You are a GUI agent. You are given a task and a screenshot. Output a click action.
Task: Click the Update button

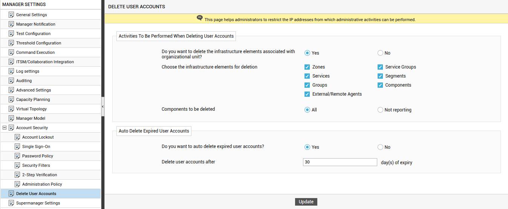(306, 202)
